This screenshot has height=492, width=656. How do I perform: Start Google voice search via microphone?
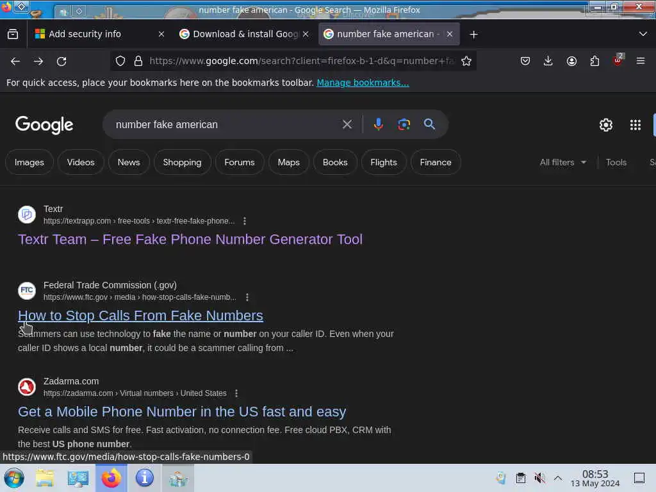[378, 124]
